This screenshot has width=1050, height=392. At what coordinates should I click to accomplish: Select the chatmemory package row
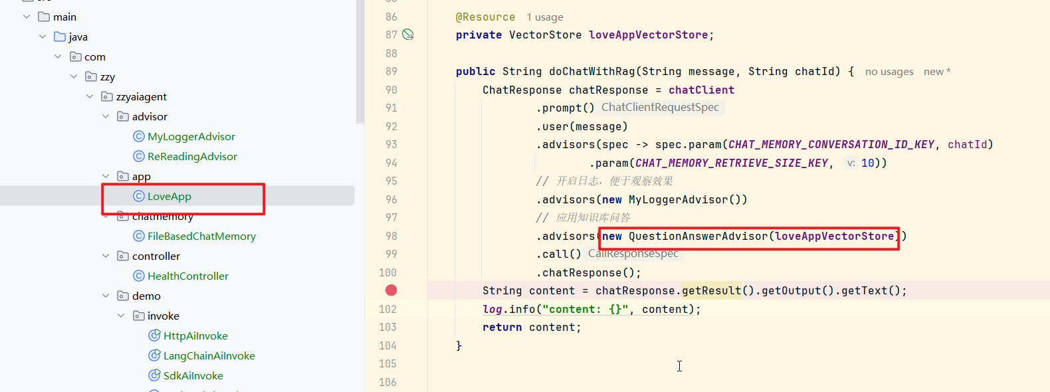click(x=177, y=216)
